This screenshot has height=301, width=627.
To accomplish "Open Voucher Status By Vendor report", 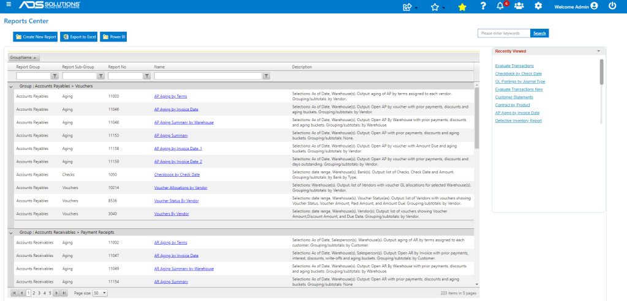I will [177, 201].
